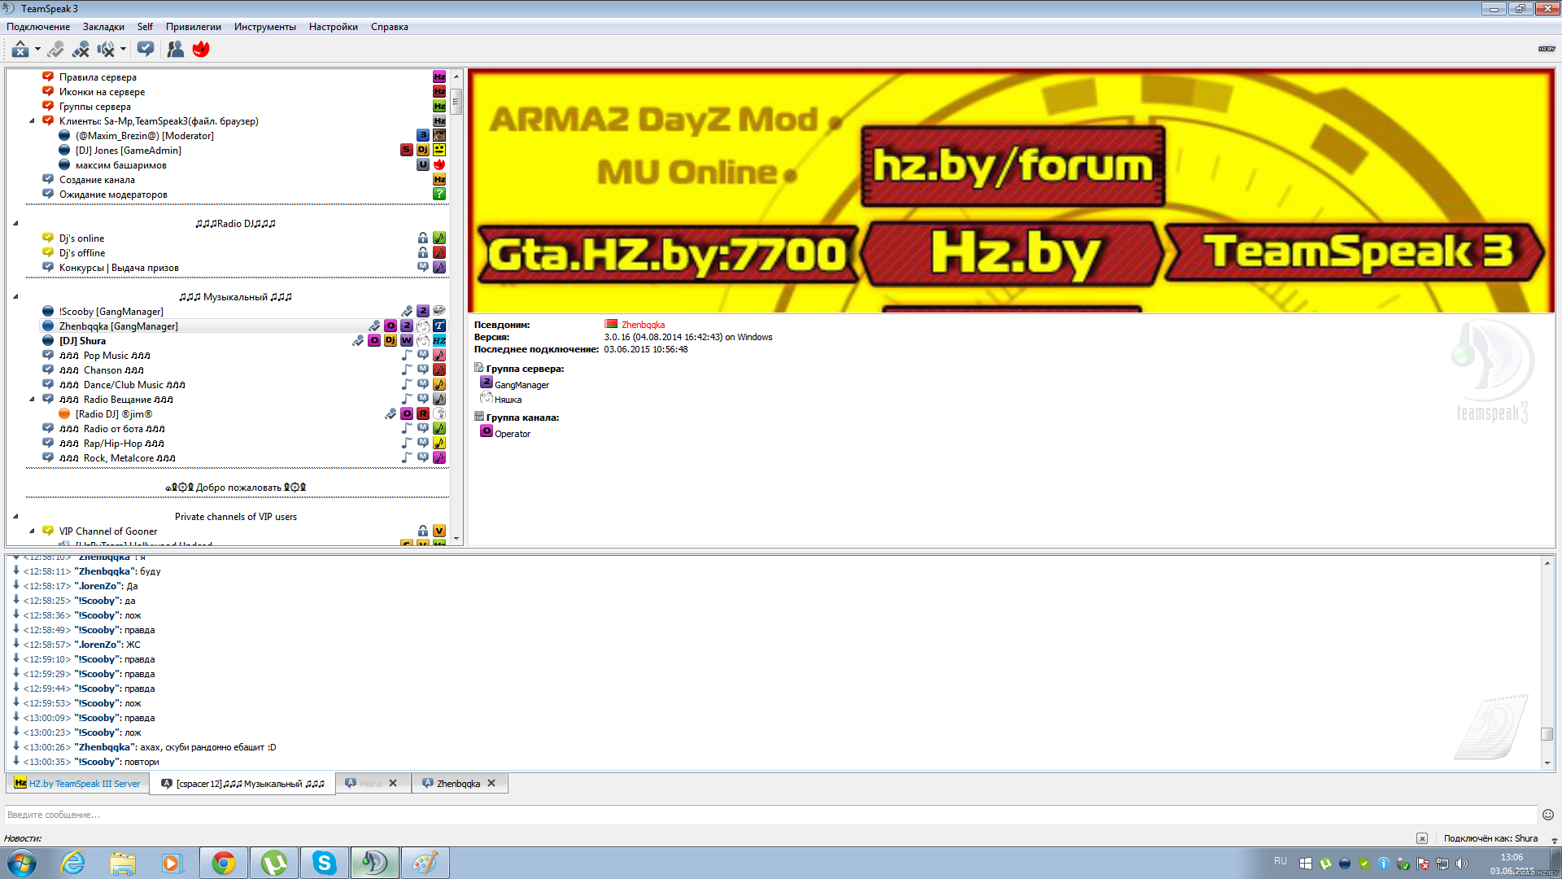This screenshot has height=879, width=1562.
Task: Collapse the VIP Channel of Gooner
Action: pos(33,531)
